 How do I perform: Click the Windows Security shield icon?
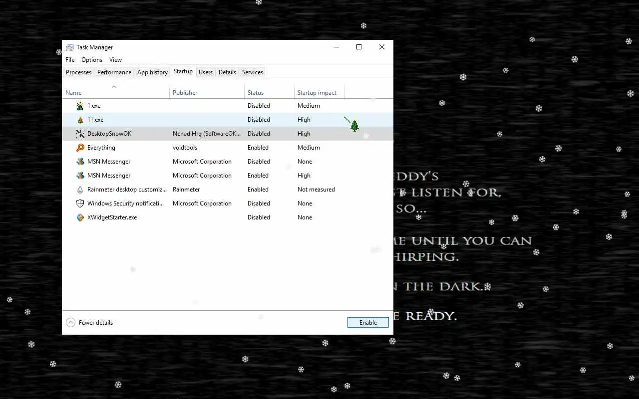(80, 203)
